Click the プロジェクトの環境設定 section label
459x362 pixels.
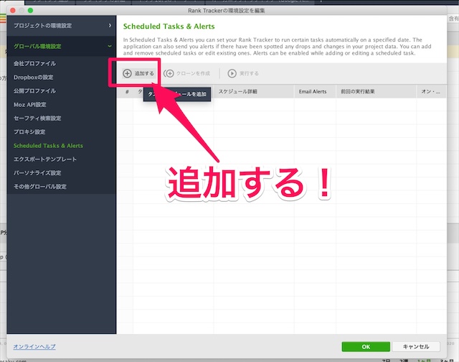[x=42, y=26]
